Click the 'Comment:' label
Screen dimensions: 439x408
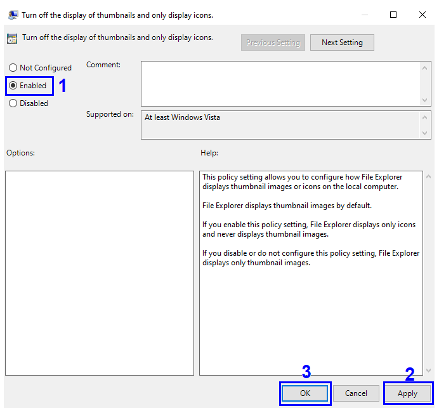click(x=103, y=65)
